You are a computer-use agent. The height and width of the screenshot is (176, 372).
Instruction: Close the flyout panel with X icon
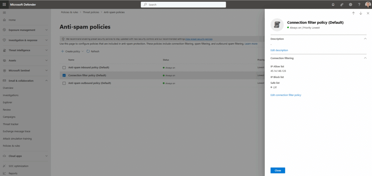[368, 13]
